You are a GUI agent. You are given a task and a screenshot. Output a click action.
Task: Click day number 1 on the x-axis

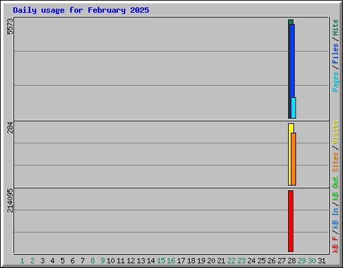(22, 261)
